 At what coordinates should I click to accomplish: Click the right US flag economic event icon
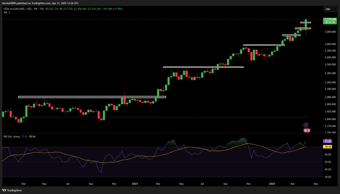click(309, 130)
